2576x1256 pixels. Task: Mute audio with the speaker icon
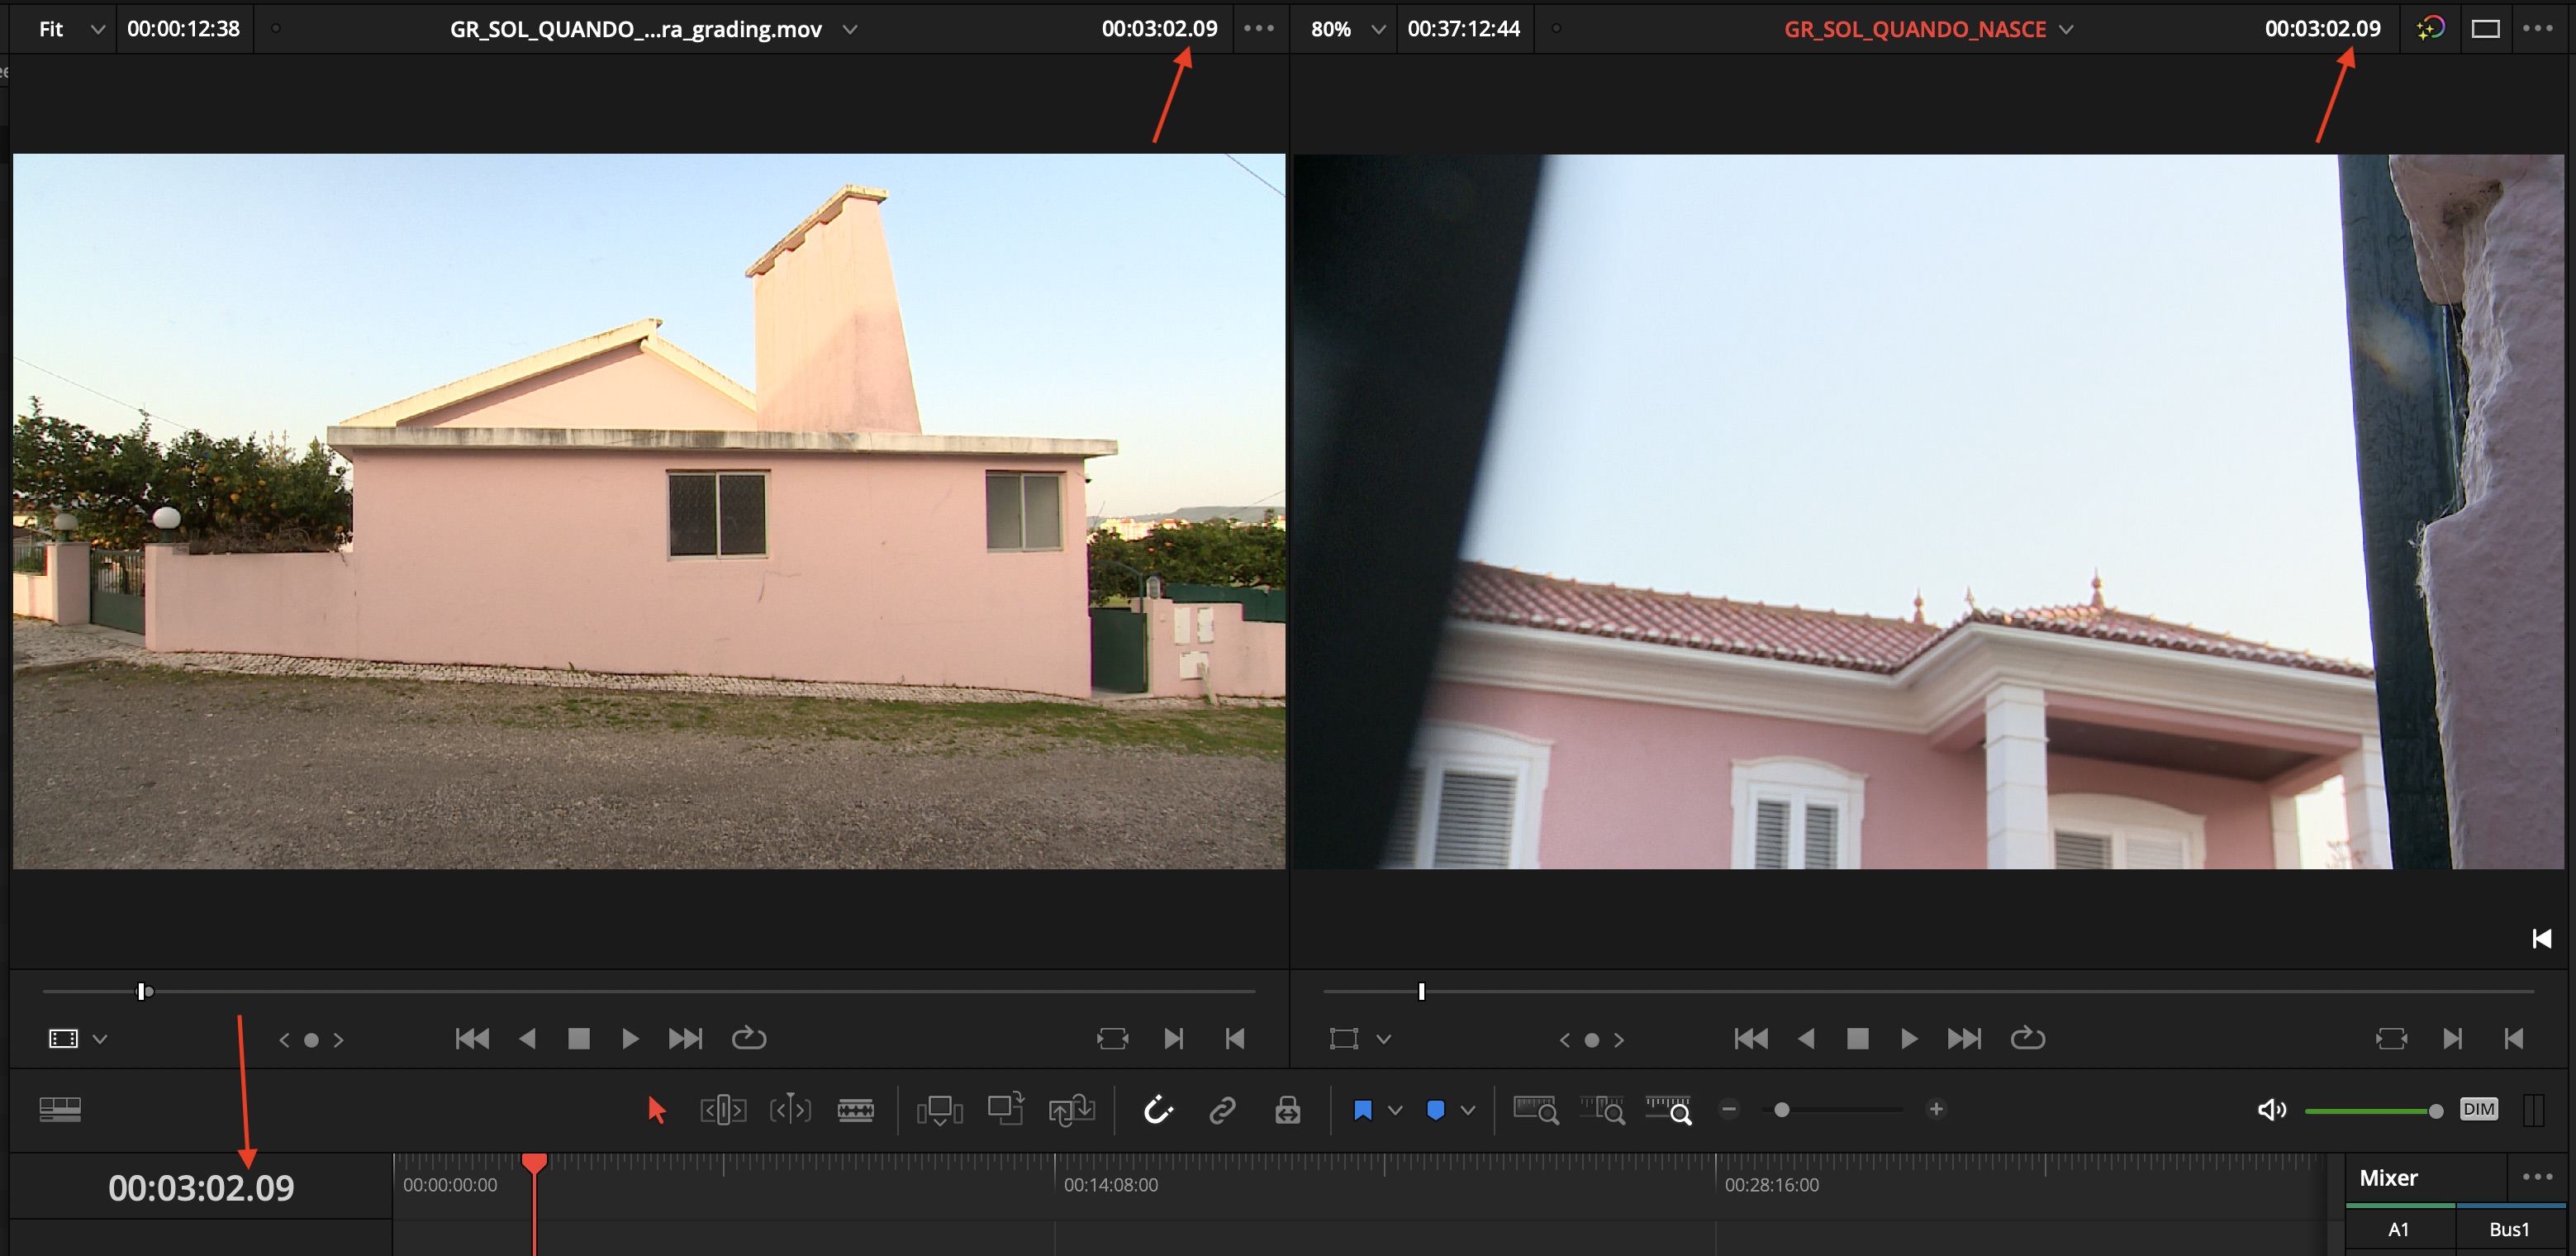(x=2271, y=1110)
